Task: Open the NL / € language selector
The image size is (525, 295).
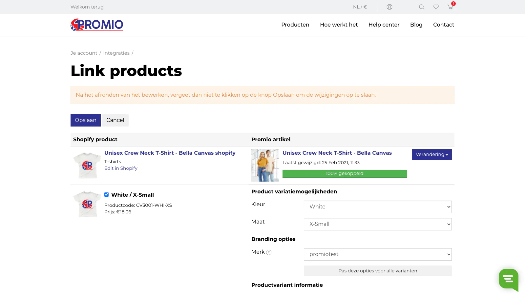Action: point(360,7)
